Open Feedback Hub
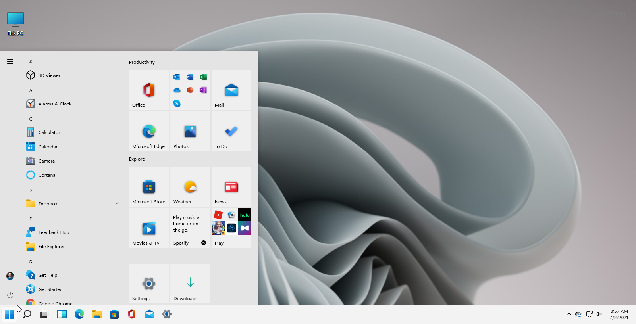The image size is (636, 324). pyautogui.click(x=73, y=232)
